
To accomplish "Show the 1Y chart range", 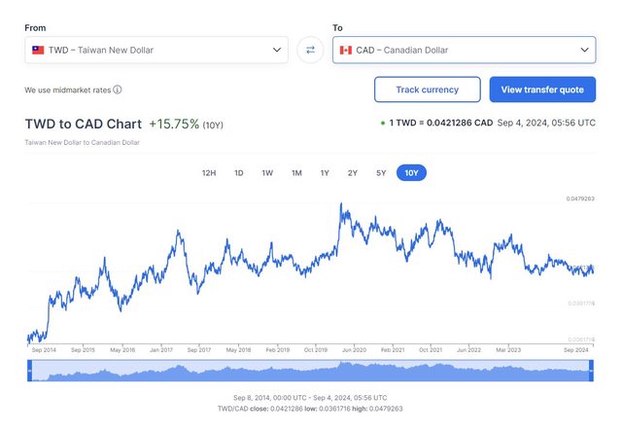I will (x=325, y=173).
